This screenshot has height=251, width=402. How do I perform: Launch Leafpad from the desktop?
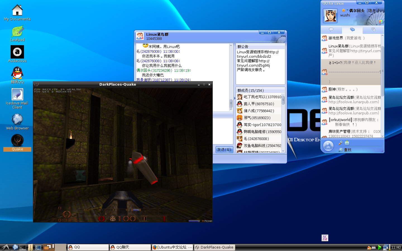17,34
